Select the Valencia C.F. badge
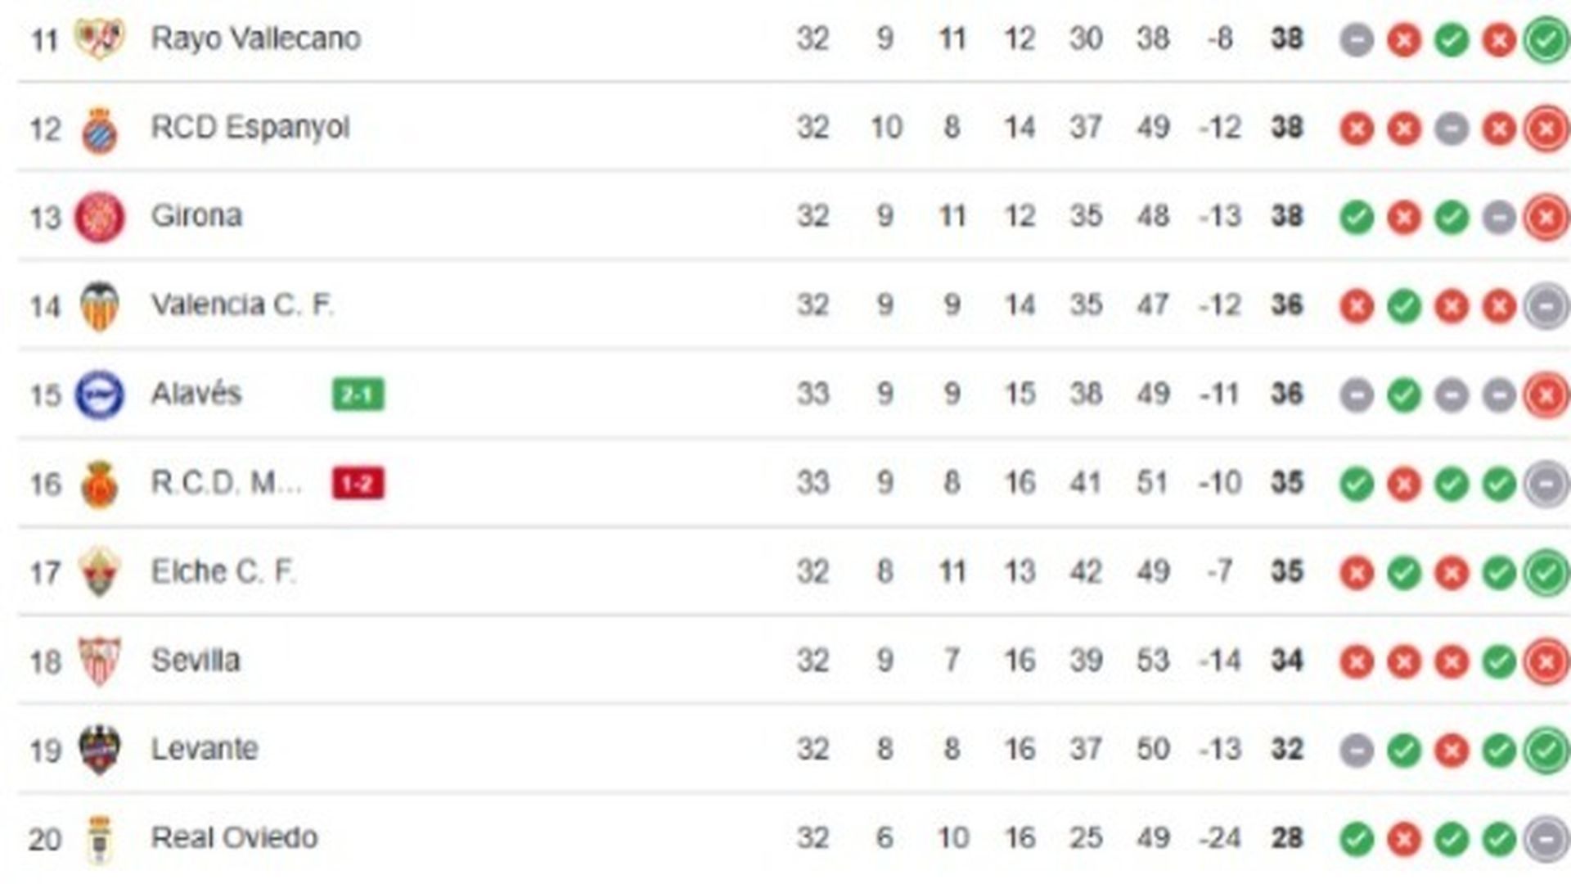Viewport: 1571px width, 884px height. pos(98,304)
